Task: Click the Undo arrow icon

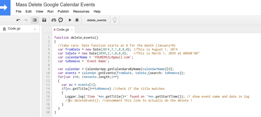Action: pos(18,20)
